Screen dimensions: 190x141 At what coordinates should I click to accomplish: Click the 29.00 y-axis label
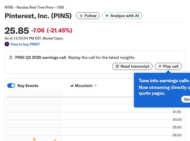177,127
